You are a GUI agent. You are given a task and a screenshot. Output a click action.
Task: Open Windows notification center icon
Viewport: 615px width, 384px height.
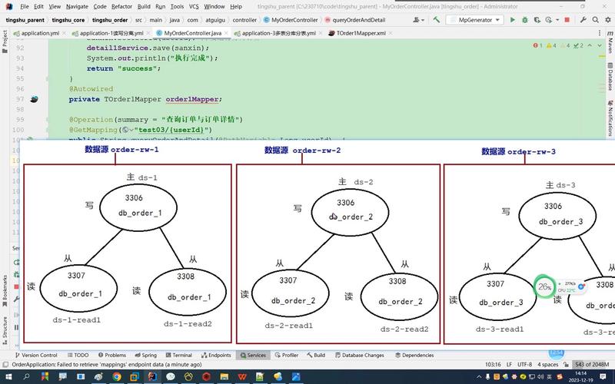tap(603, 377)
